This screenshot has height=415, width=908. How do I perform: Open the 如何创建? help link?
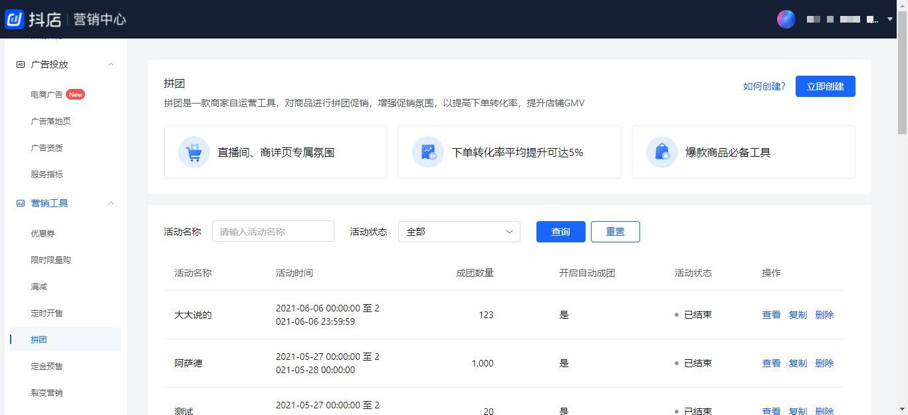764,86
